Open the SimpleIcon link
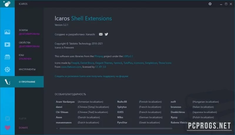235x135 pixels. [x=151, y=63]
